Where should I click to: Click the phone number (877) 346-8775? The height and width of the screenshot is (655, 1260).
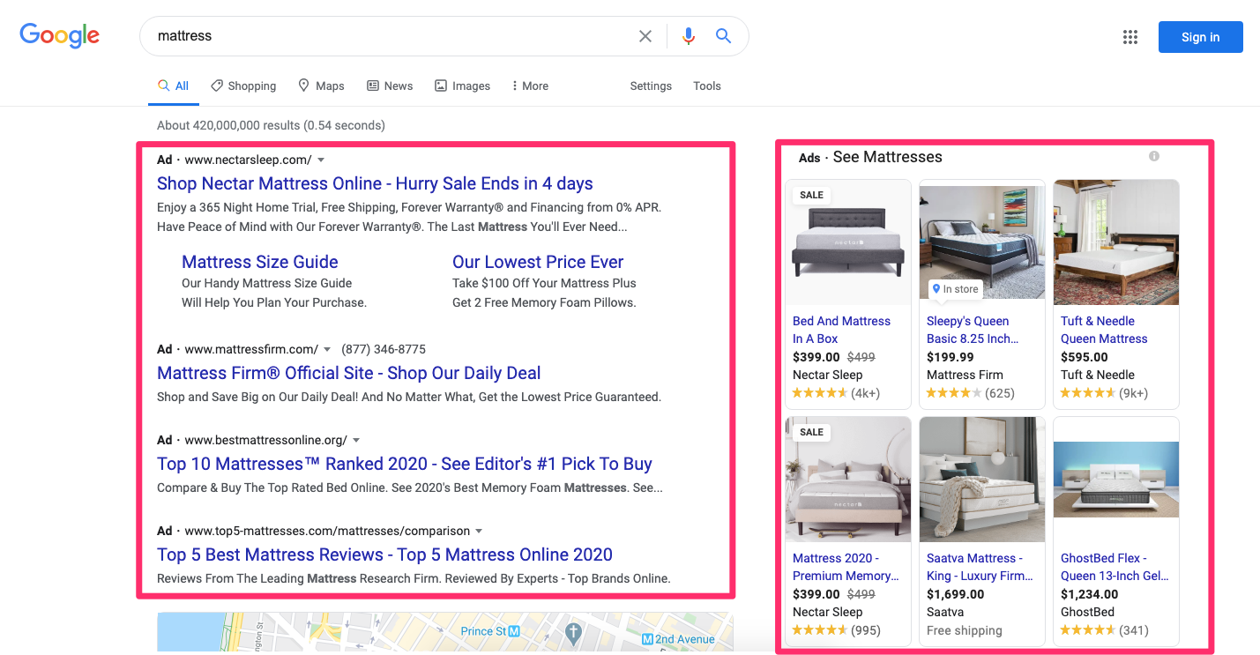[x=384, y=349]
